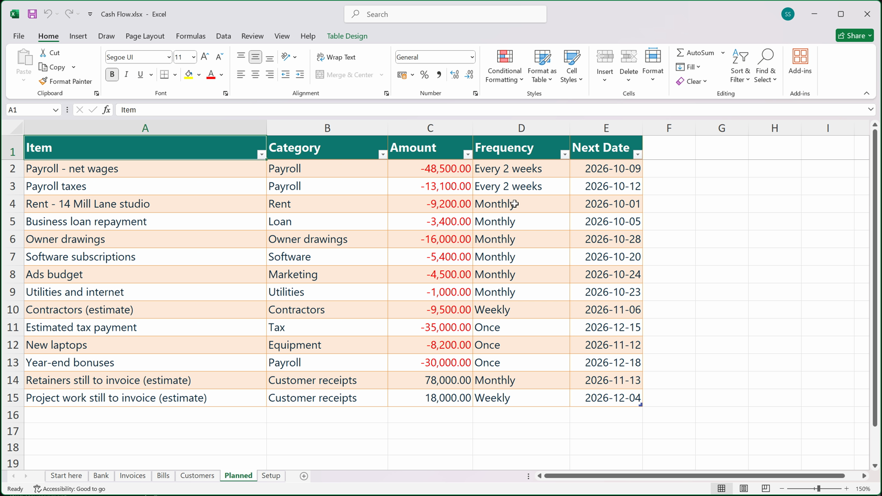Toggle Underline formatting
The width and height of the screenshot is (882, 496).
pyautogui.click(x=141, y=74)
